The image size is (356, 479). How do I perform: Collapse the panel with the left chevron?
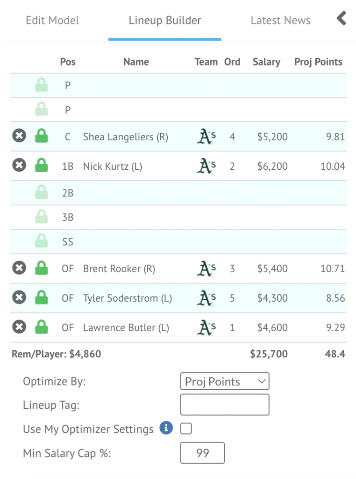coord(342,19)
